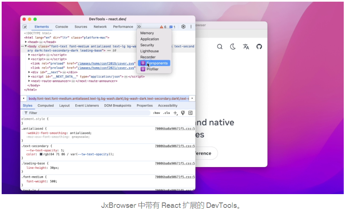Click the filter funnel icon
Viewport: 345px width, 212px height.
tap(26, 113)
